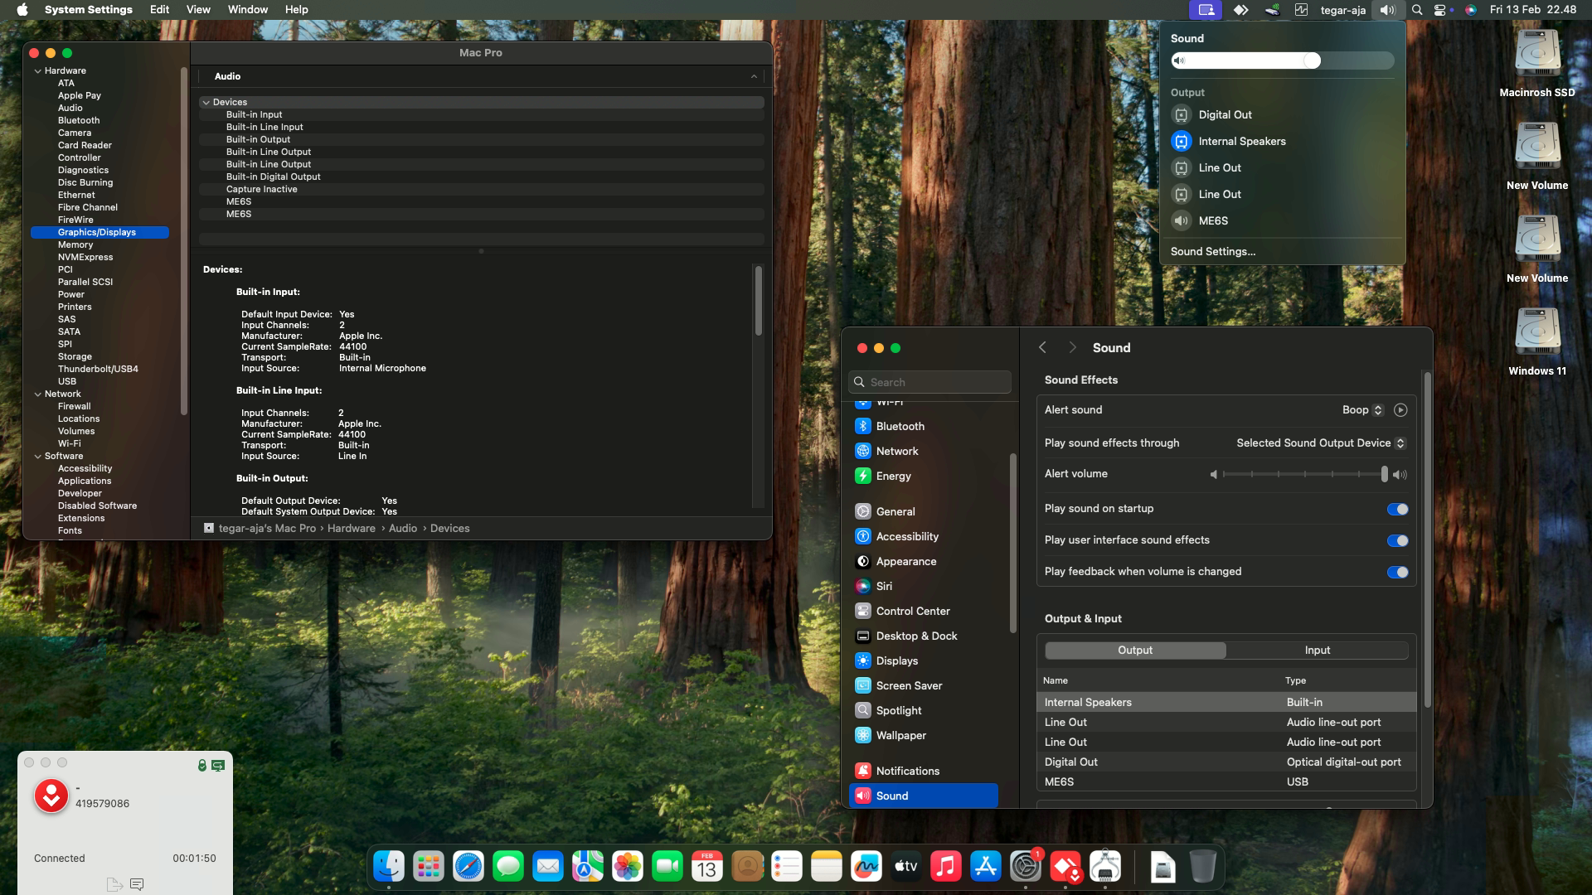Viewport: 1592px width, 895px height.
Task: Open General settings in the sidebar
Action: (x=924, y=511)
